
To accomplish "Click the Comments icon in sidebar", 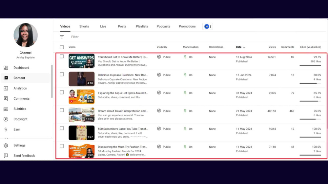I will click(x=6, y=99).
